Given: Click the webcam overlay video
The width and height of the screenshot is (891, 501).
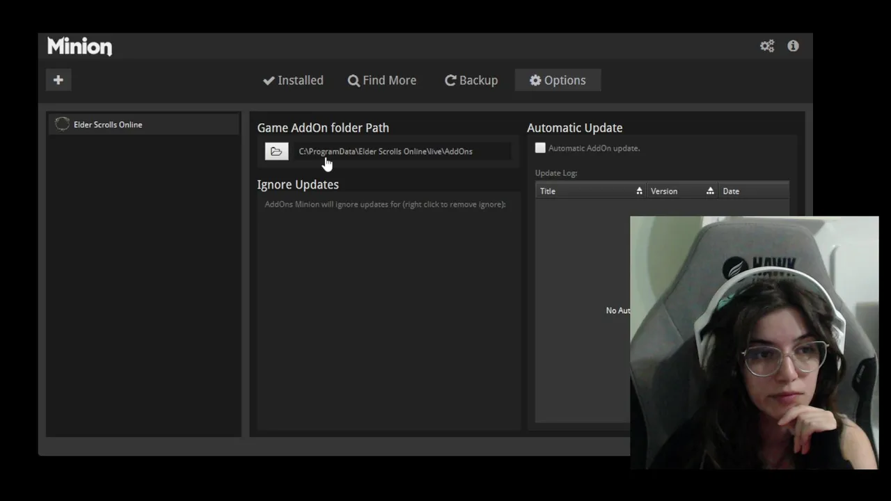Looking at the screenshot, I should pyautogui.click(x=755, y=342).
